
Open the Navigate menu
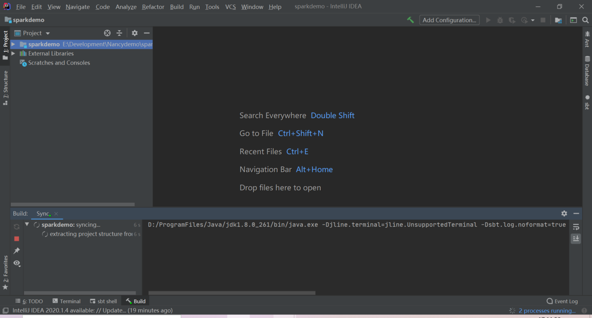77,7
